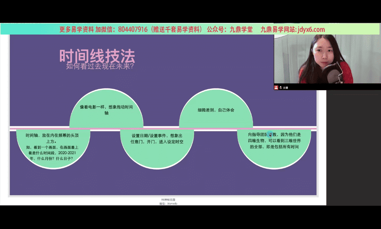This screenshot has width=381, height=229.
Task: Click the 更多易学资料 text in banner
Action: tap(77, 30)
